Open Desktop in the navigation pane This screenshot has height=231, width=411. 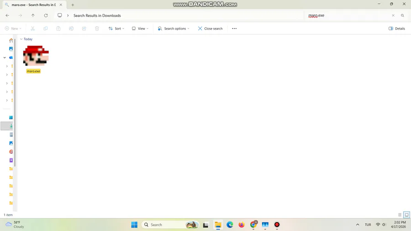point(11,117)
